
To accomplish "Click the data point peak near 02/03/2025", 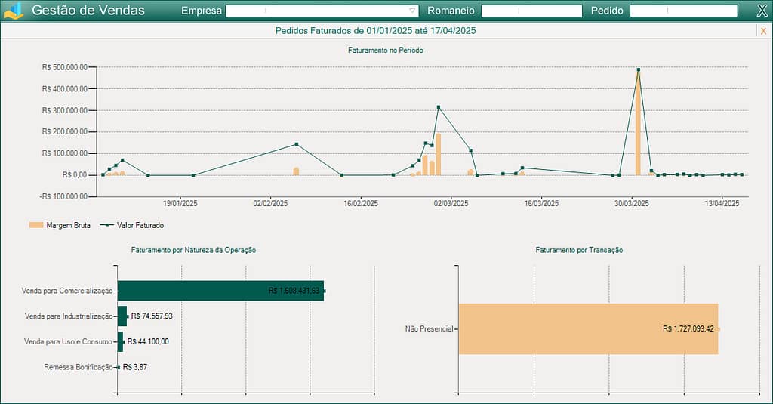I will (439, 107).
